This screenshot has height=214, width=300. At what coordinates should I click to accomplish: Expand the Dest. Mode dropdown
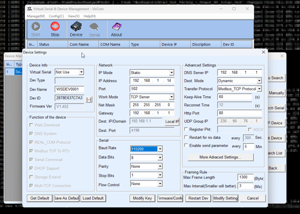(259, 81)
